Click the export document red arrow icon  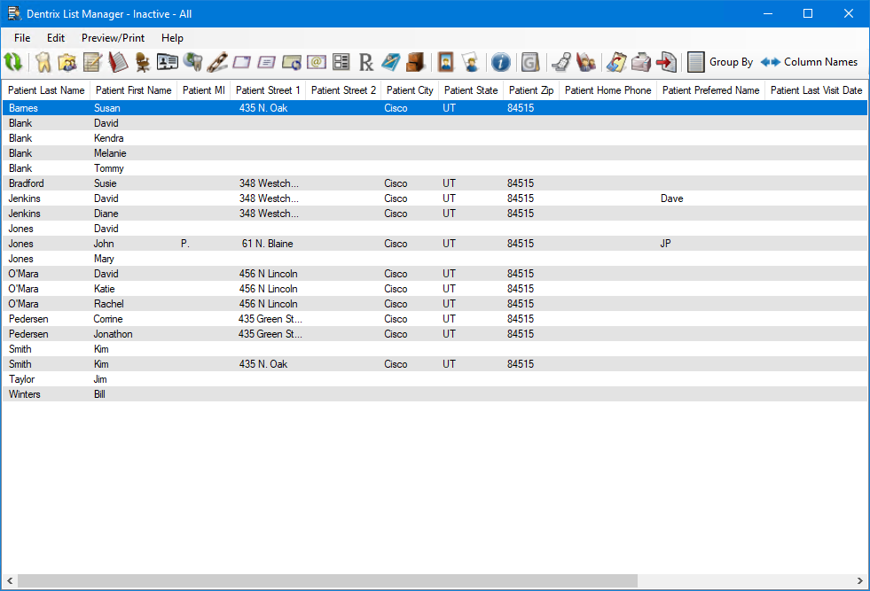(665, 62)
